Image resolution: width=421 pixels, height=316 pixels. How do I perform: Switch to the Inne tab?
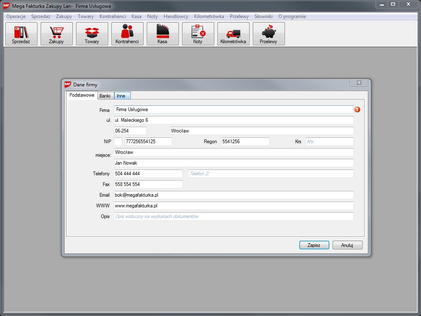click(x=121, y=96)
